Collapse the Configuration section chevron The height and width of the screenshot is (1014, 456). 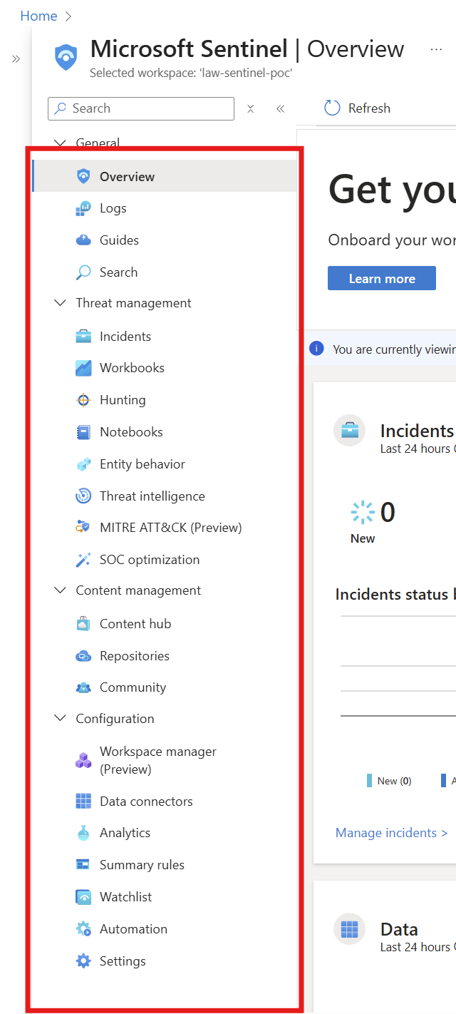[x=61, y=719]
